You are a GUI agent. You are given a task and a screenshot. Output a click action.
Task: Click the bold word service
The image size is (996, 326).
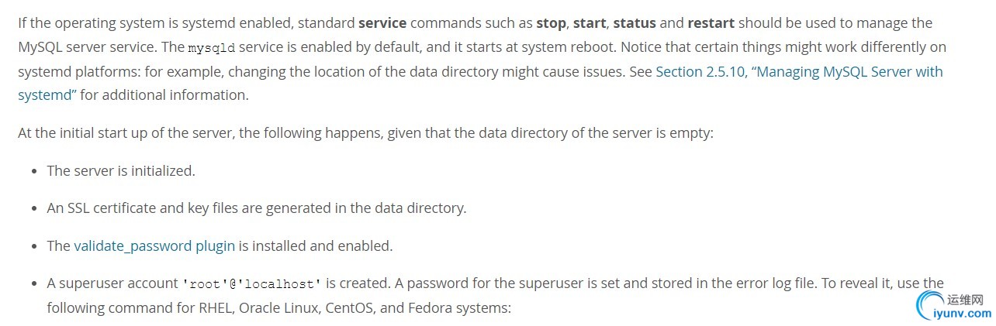point(382,22)
